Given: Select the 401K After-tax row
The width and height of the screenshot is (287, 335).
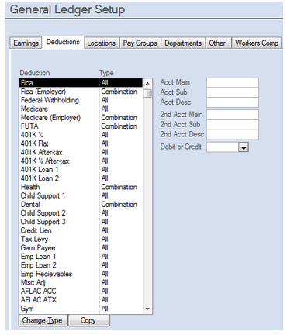Looking at the screenshot, I should tap(81, 152).
